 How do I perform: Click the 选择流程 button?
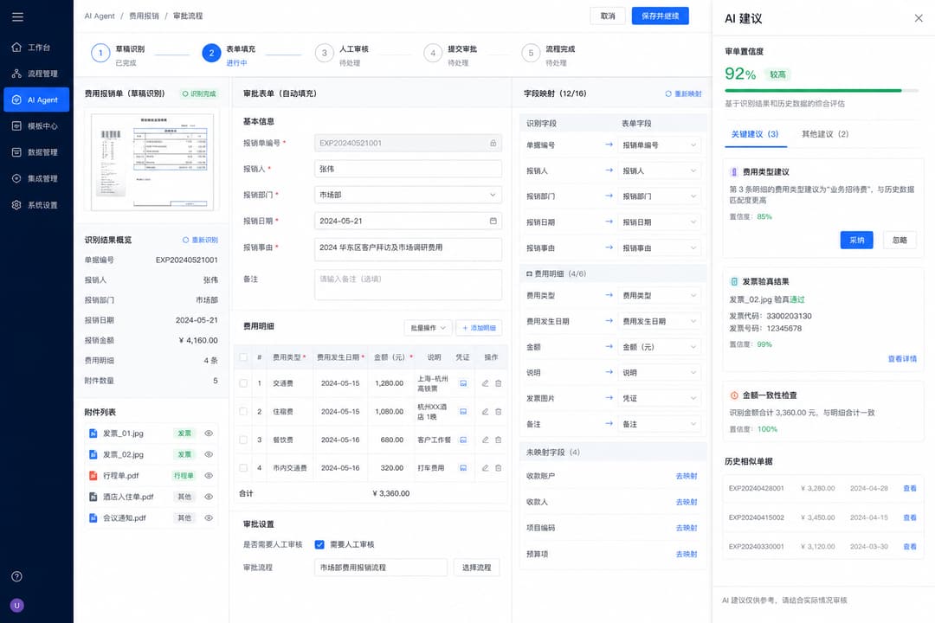click(476, 568)
